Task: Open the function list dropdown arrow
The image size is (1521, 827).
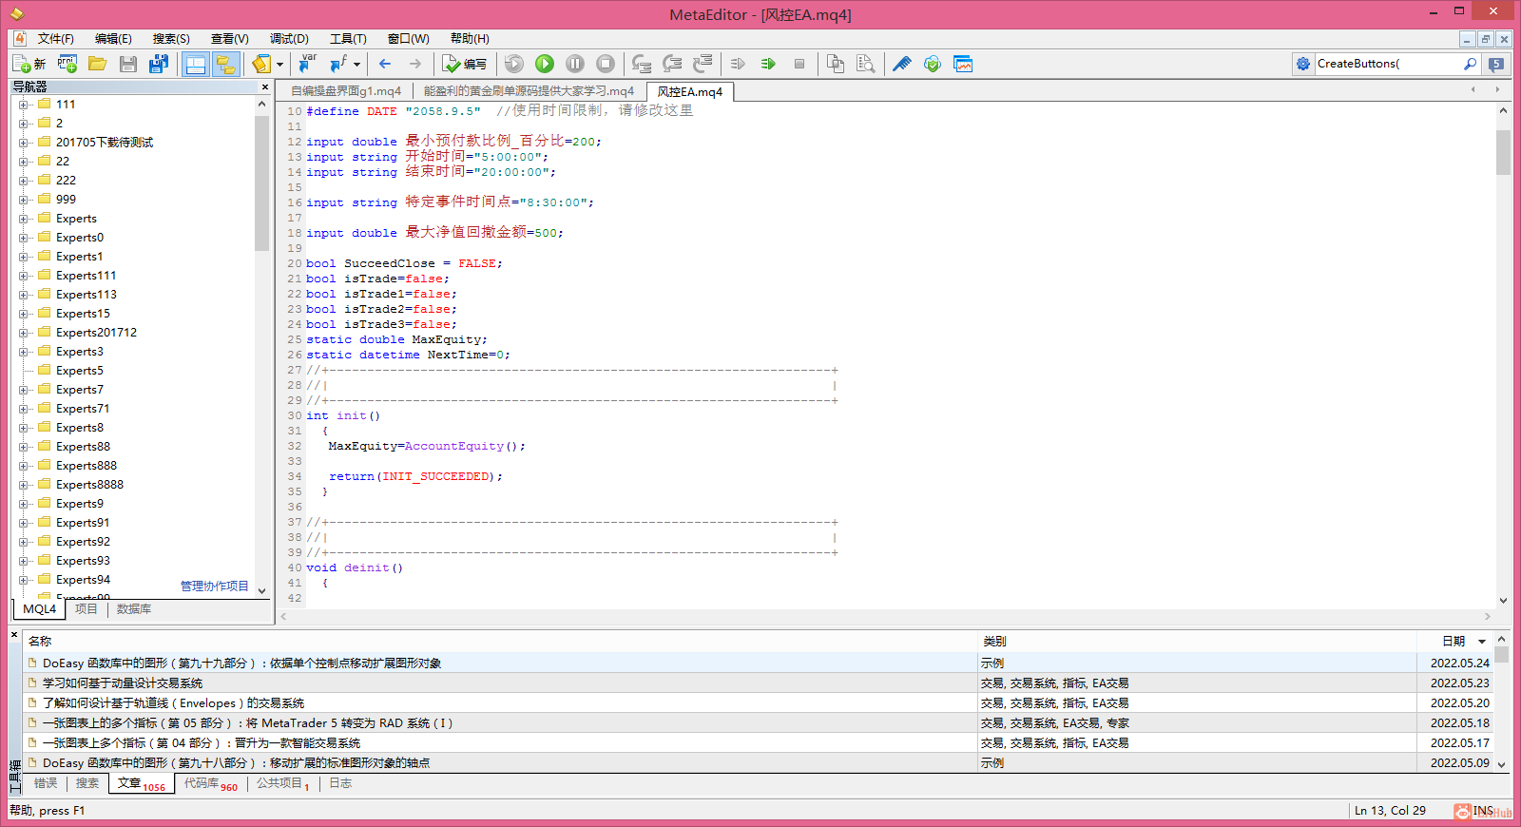Action: 356,64
